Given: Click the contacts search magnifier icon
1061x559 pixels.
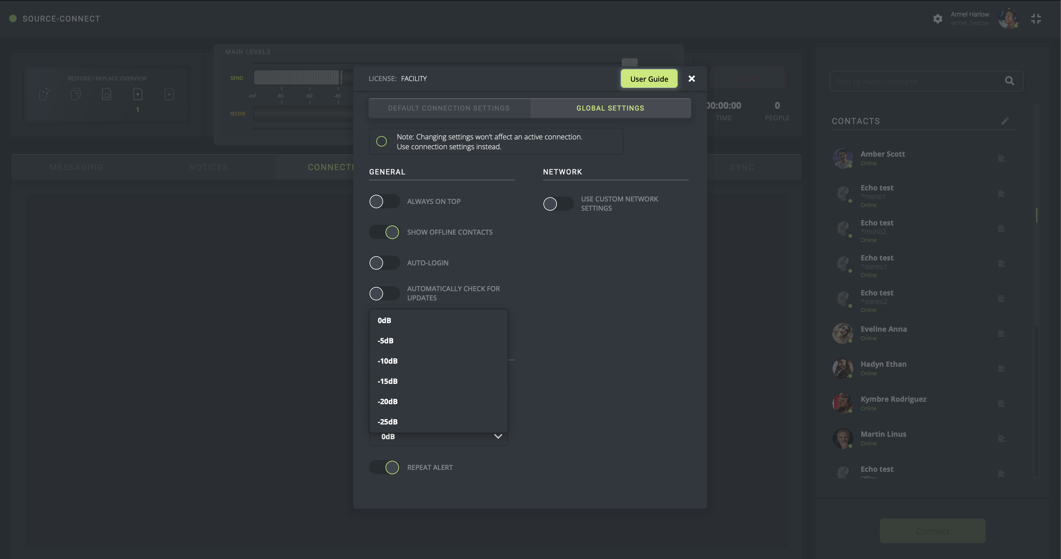Looking at the screenshot, I should tap(1009, 81).
